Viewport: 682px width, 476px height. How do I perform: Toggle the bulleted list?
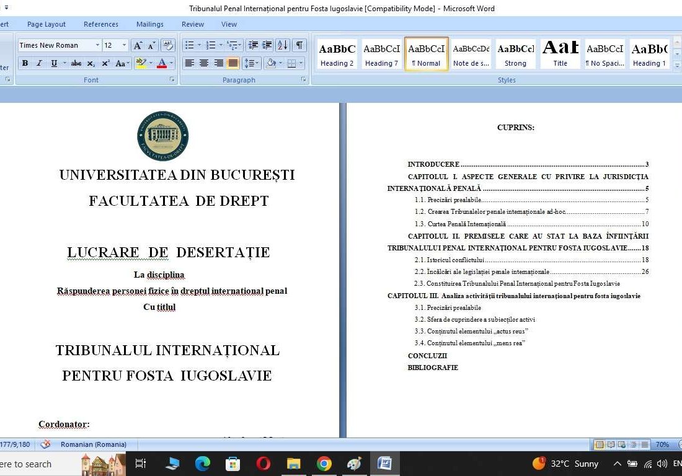click(x=190, y=46)
